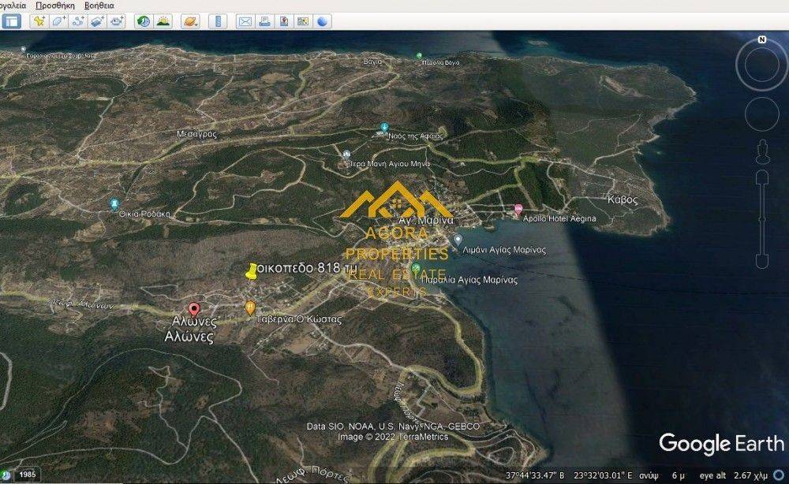Viewport: 789px width, 484px height.
Task: Click the zoom slider track
Action: point(761,221)
